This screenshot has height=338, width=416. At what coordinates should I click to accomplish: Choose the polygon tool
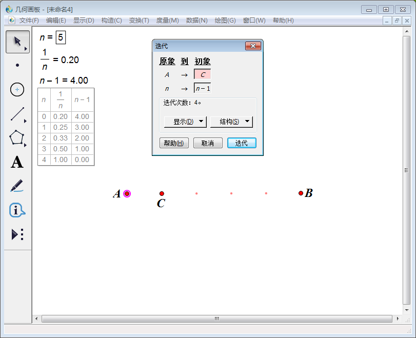coord(17,138)
